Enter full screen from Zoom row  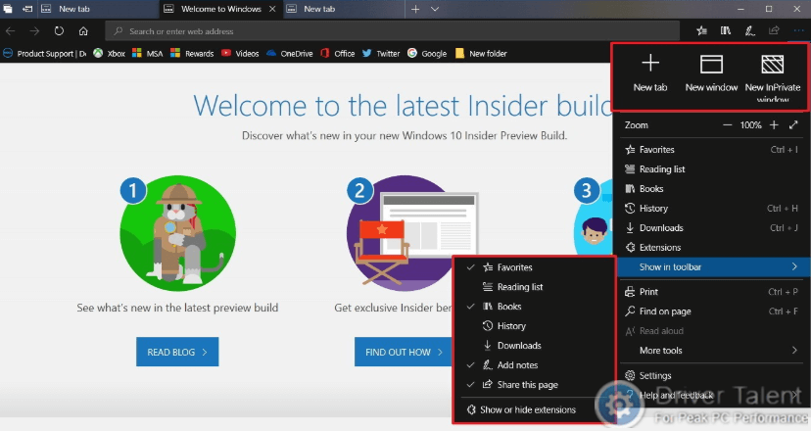pyautogui.click(x=794, y=125)
